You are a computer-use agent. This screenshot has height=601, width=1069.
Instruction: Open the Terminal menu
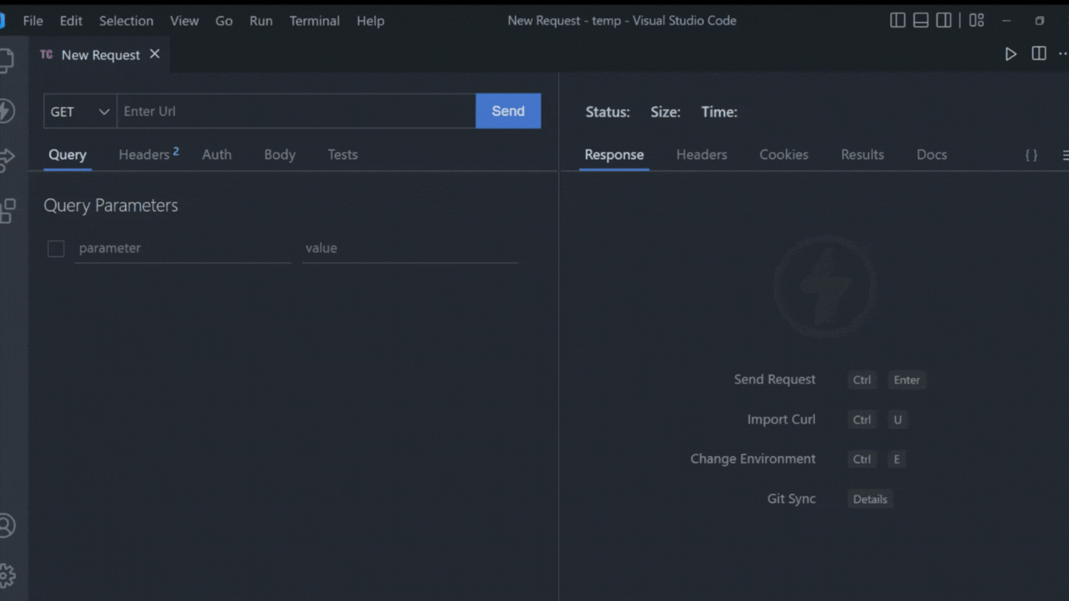[x=314, y=21]
